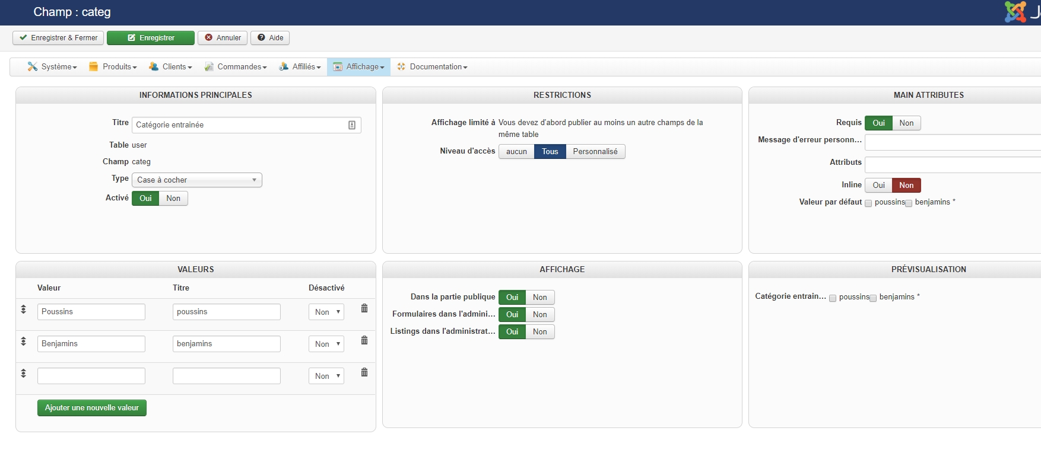Open the Commandes menu

click(x=236, y=67)
